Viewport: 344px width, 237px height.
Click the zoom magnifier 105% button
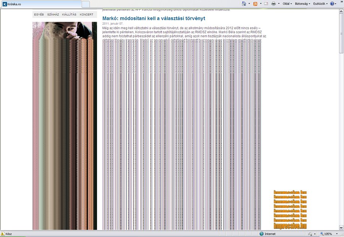pos(326,234)
